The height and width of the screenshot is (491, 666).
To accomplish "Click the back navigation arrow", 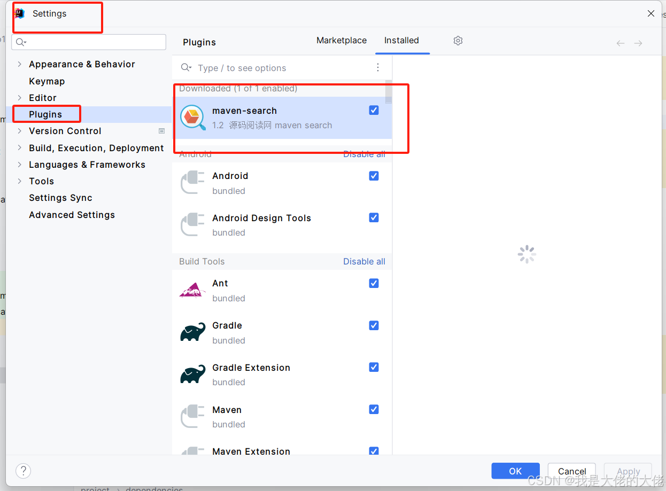I will point(620,43).
